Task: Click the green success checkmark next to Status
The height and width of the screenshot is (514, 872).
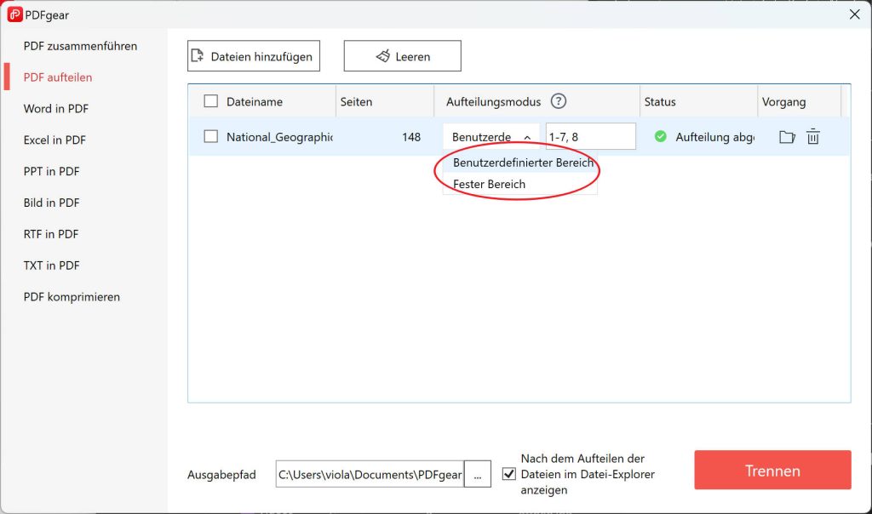Action: [663, 136]
